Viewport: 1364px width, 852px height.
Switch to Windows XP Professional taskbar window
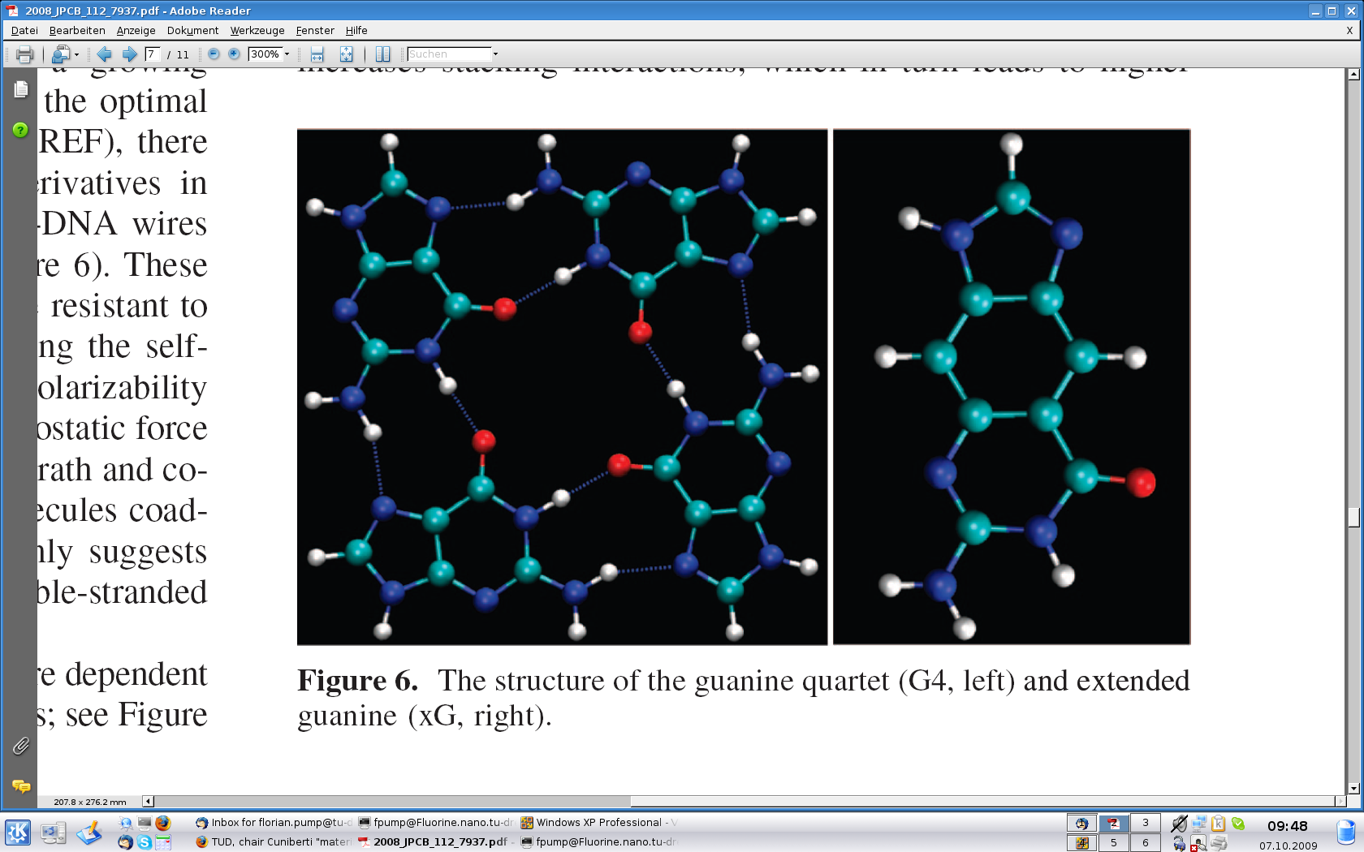click(x=598, y=823)
